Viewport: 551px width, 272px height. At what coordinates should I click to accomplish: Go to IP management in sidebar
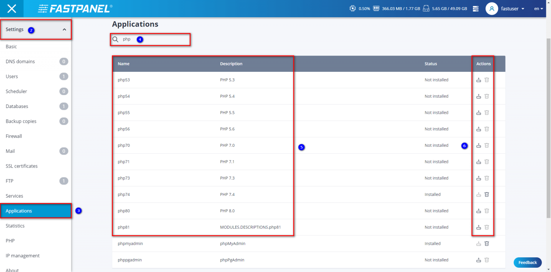[36, 256]
